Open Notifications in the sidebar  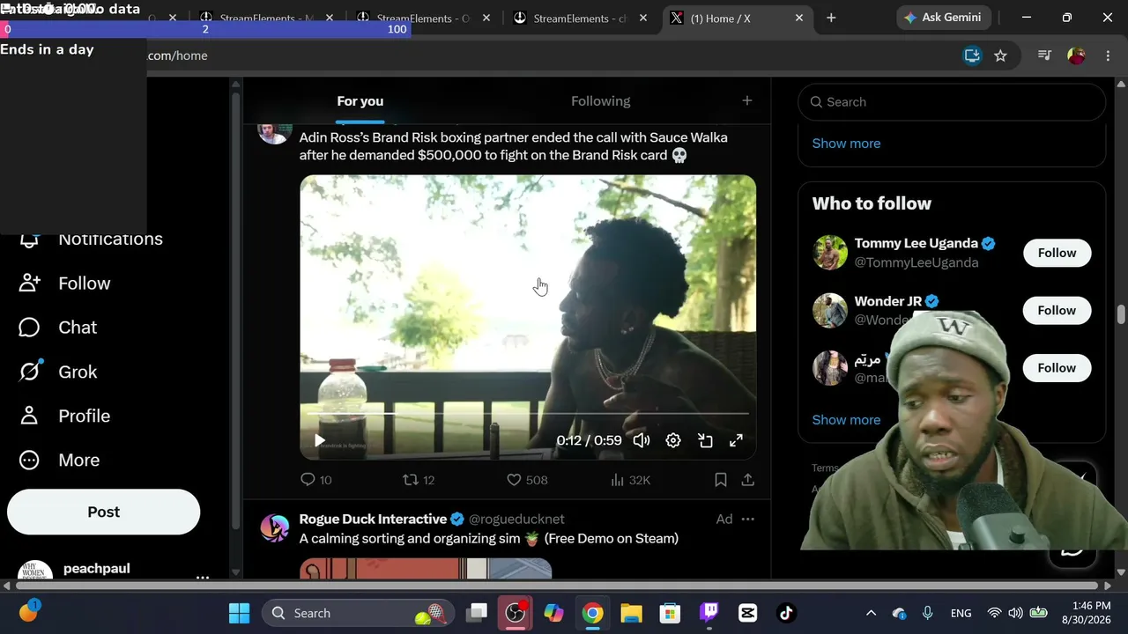tap(92, 240)
